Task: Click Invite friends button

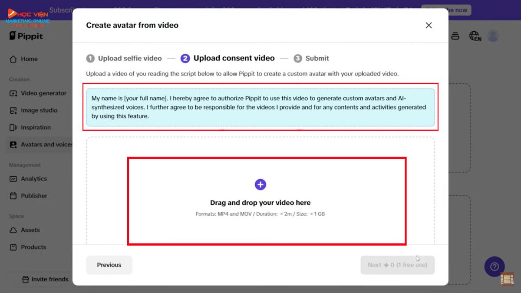Action: coord(45,279)
